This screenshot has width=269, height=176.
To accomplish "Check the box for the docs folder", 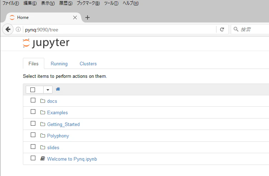I will click(x=33, y=100).
